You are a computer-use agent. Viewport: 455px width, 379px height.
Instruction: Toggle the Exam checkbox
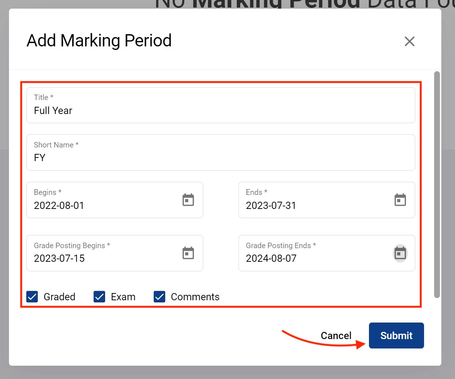(99, 297)
